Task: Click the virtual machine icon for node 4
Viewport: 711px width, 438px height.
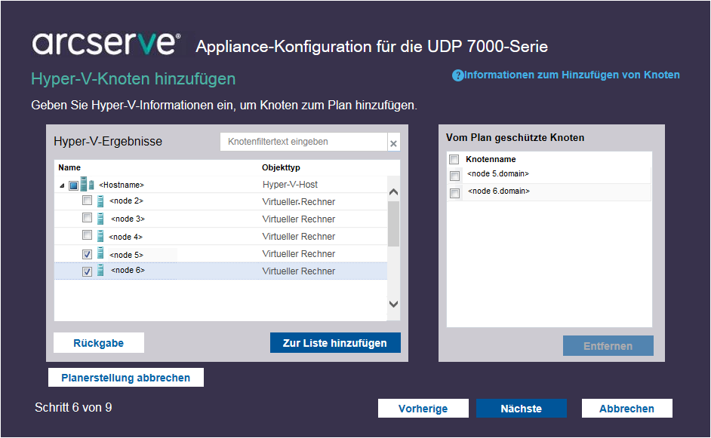Action: point(100,236)
